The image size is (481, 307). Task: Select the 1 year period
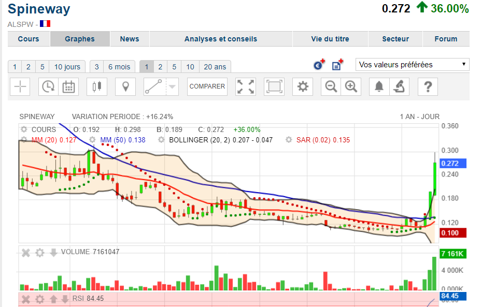point(147,67)
